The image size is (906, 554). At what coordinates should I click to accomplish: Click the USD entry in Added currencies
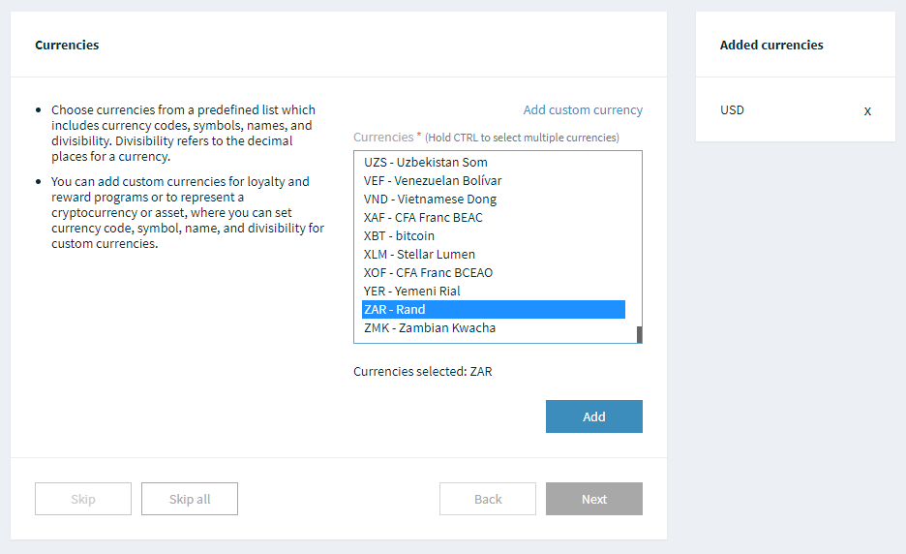(x=733, y=110)
